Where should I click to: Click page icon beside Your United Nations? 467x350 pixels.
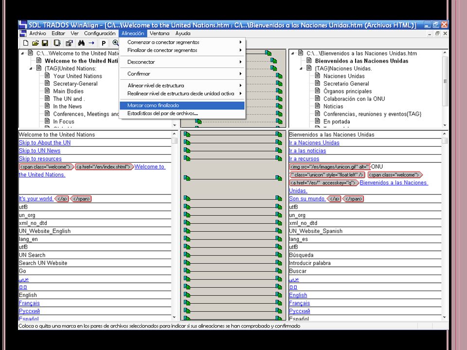point(47,76)
